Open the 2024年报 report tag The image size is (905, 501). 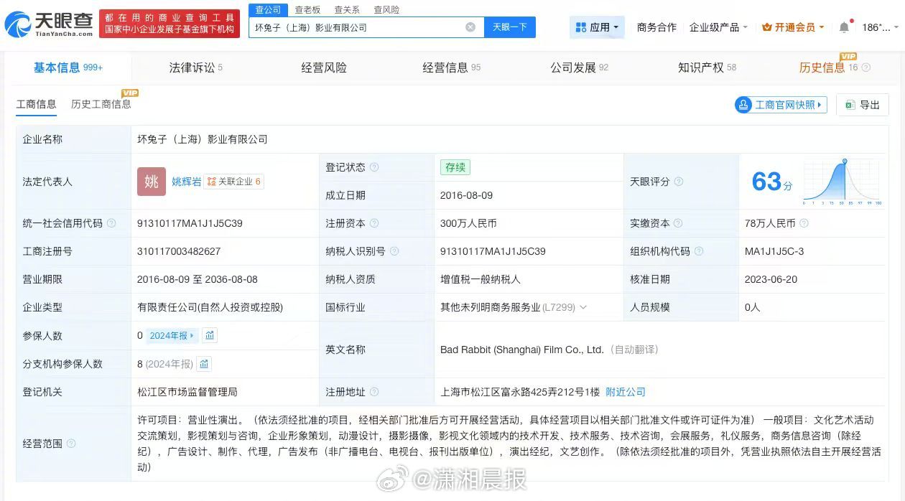171,335
